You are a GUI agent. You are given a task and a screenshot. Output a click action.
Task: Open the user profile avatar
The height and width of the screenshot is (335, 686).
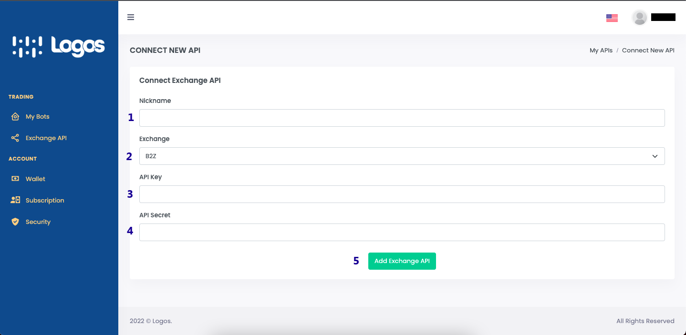click(x=639, y=18)
